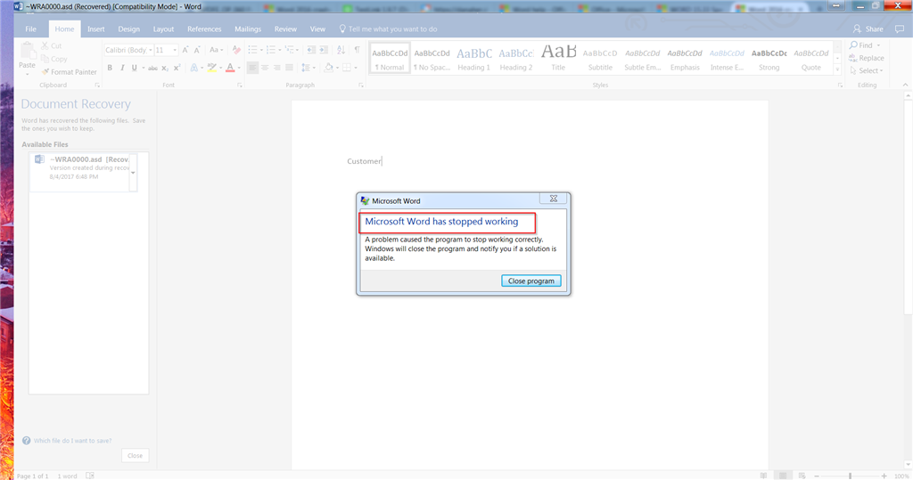This screenshot has width=913, height=480.
Task: Clear all formatting with eraser icon
Action: (x=235, y=50)
